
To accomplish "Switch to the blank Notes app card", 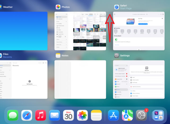I will [x=80, y=80].
